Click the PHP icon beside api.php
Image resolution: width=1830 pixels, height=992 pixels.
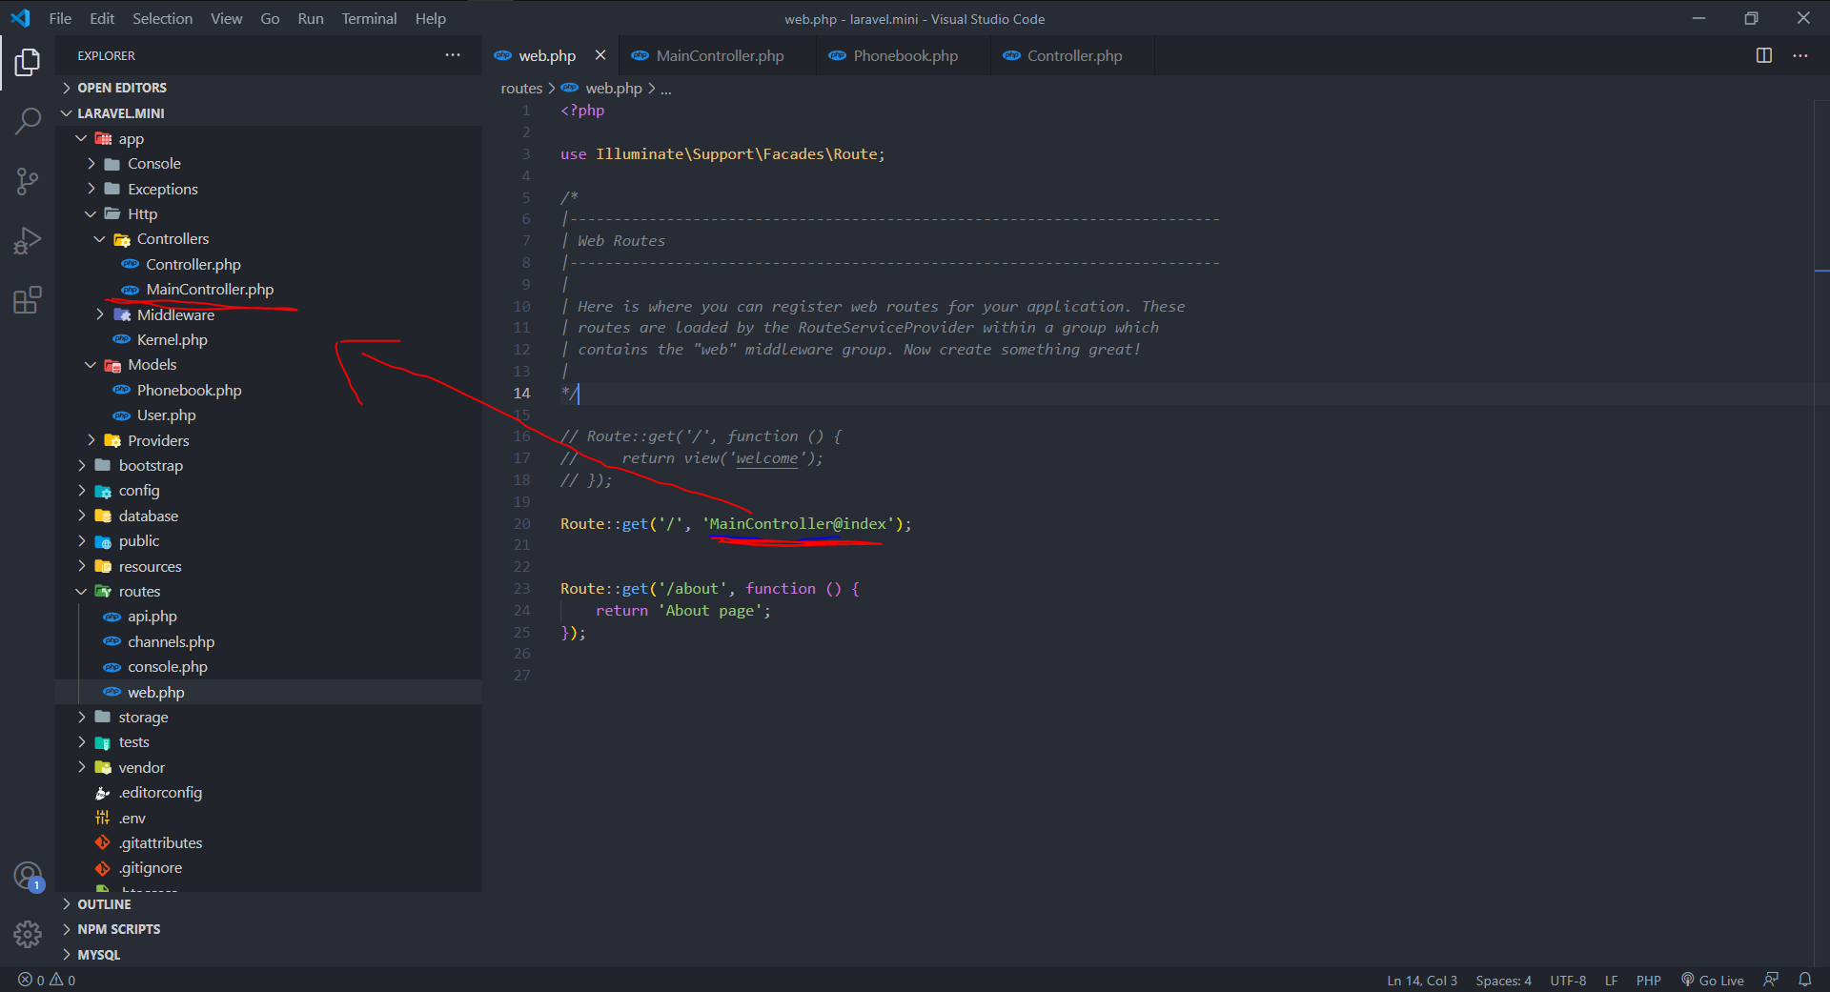(112, 617)
